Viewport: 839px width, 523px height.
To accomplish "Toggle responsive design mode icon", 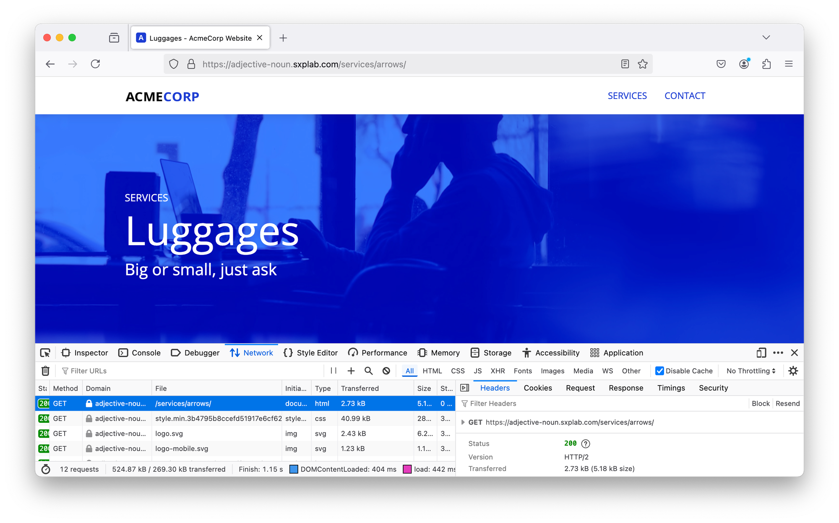I will [761, 353].
